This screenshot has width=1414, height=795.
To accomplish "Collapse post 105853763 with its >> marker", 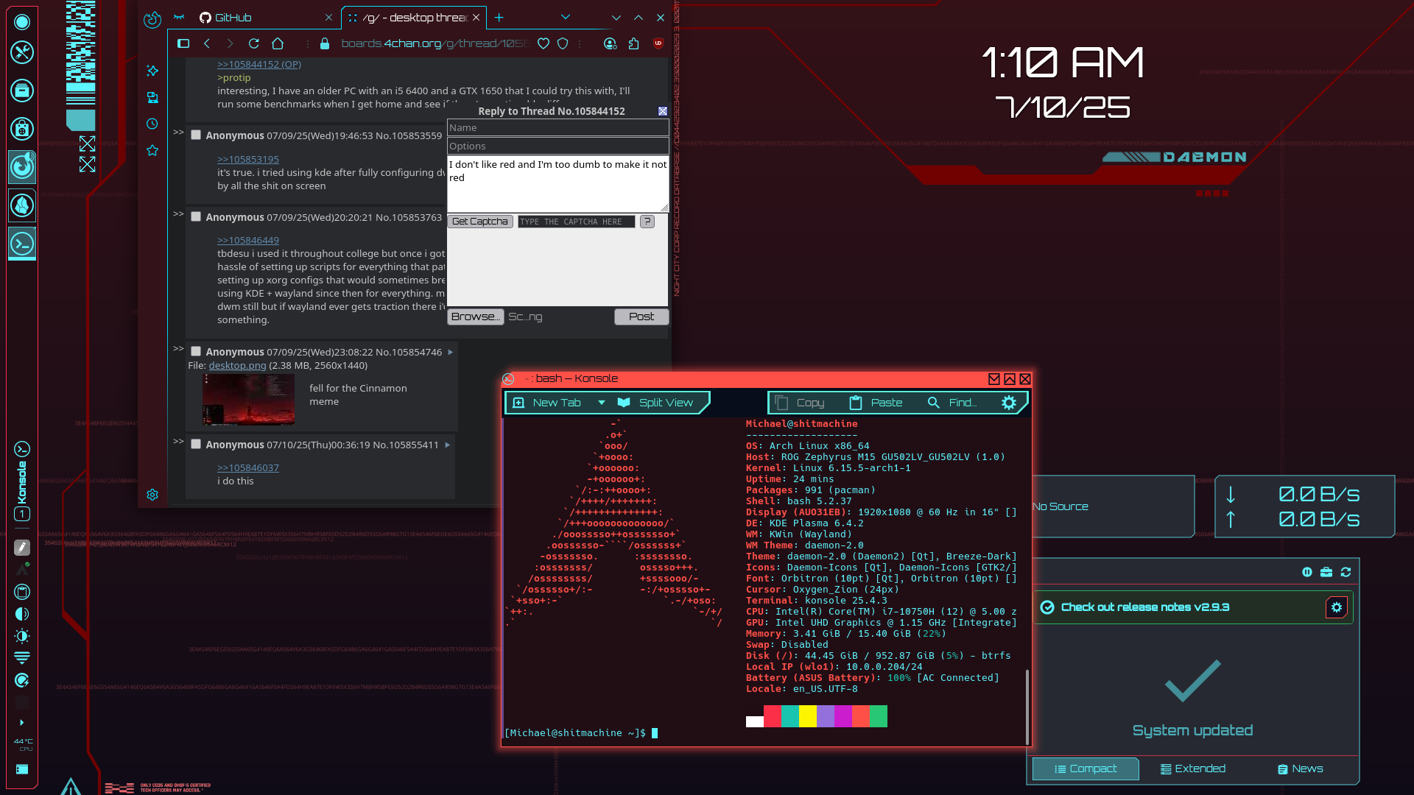I will click(178, 214).
